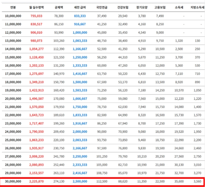Select the red 1,275,697 value

click(37, 74)
